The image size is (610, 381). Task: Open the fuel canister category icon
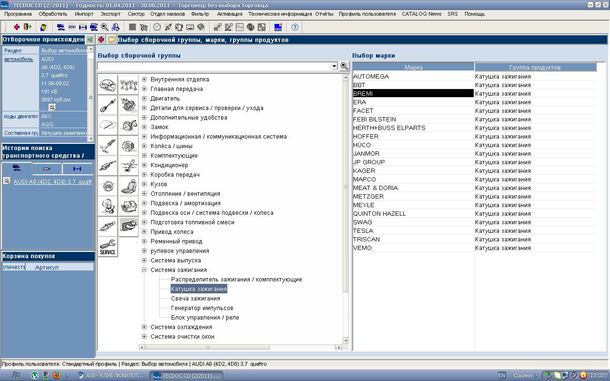[x=129, y=125]
